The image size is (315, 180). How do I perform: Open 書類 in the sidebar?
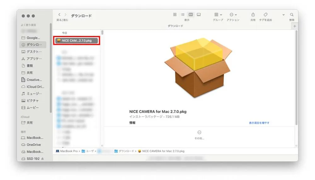point(33,66)
